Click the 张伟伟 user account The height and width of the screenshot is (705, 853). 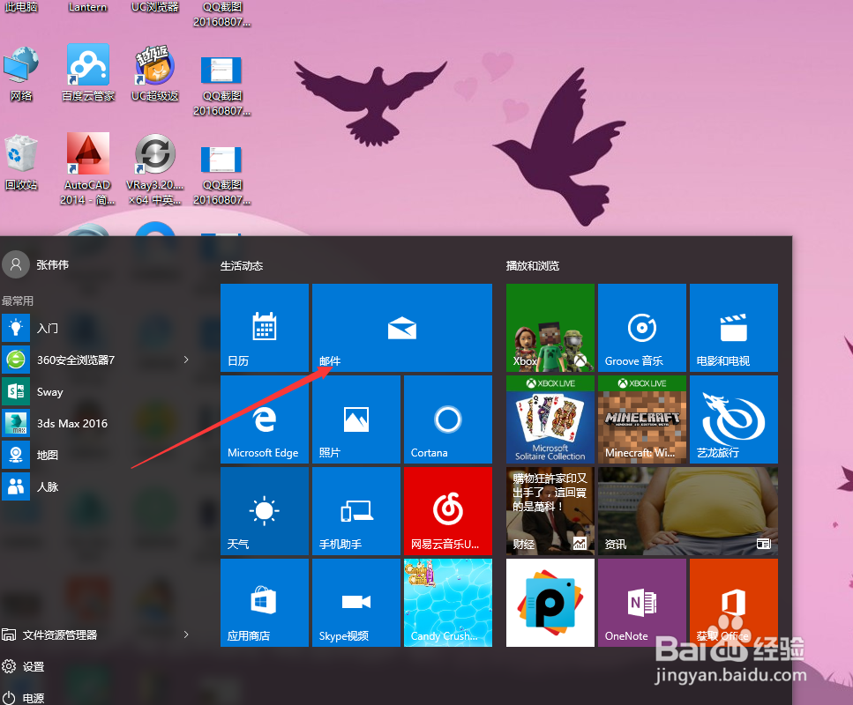(36, 264)
